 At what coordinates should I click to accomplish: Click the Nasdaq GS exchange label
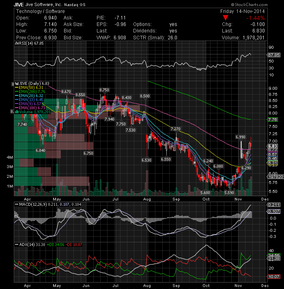tap(75, 5)
